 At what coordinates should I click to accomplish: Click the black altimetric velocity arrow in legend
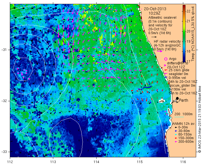(x=154, y=37)
